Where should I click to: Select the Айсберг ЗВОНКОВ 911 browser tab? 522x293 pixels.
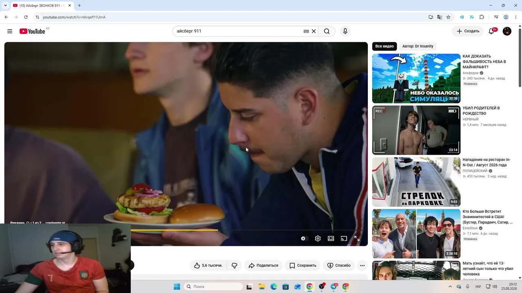click(42, 6)
